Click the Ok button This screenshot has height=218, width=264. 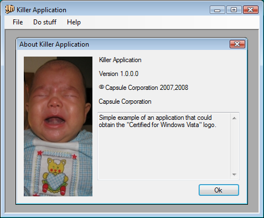[x=219, y=190]
